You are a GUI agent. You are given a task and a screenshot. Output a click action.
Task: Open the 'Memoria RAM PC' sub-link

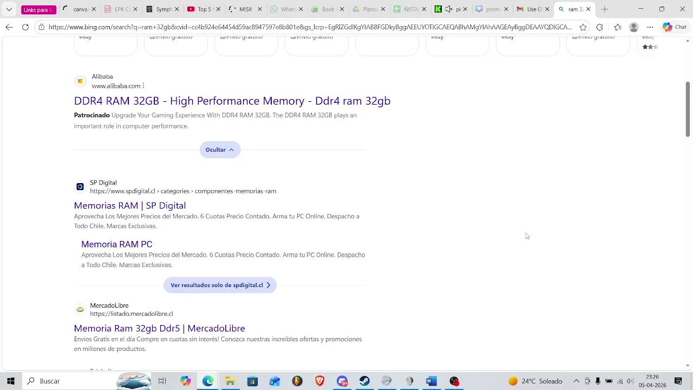[x=117, y=244]
